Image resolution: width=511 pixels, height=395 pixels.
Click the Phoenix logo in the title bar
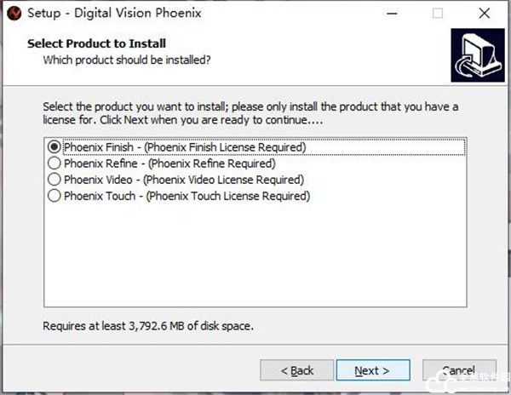click(x=14, y=14)
